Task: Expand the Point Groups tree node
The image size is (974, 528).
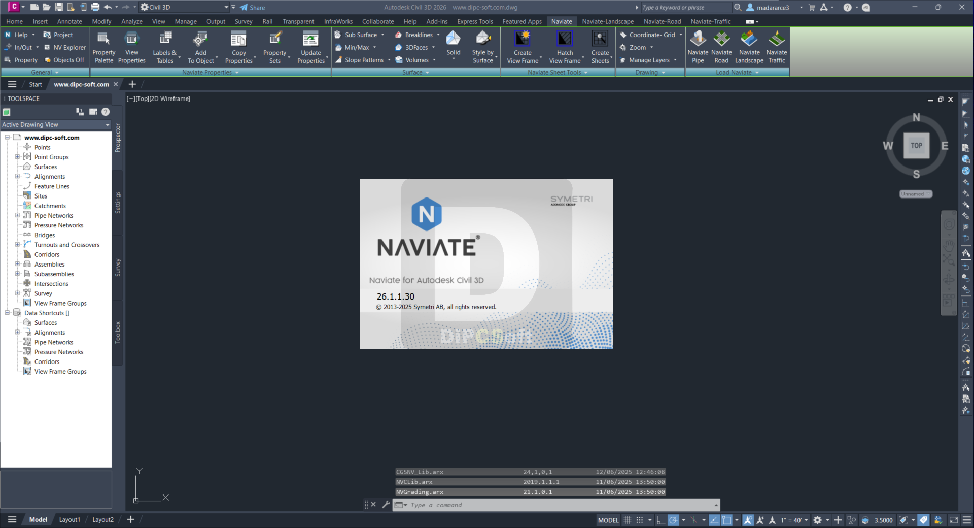Action: [x=17, y=157]
